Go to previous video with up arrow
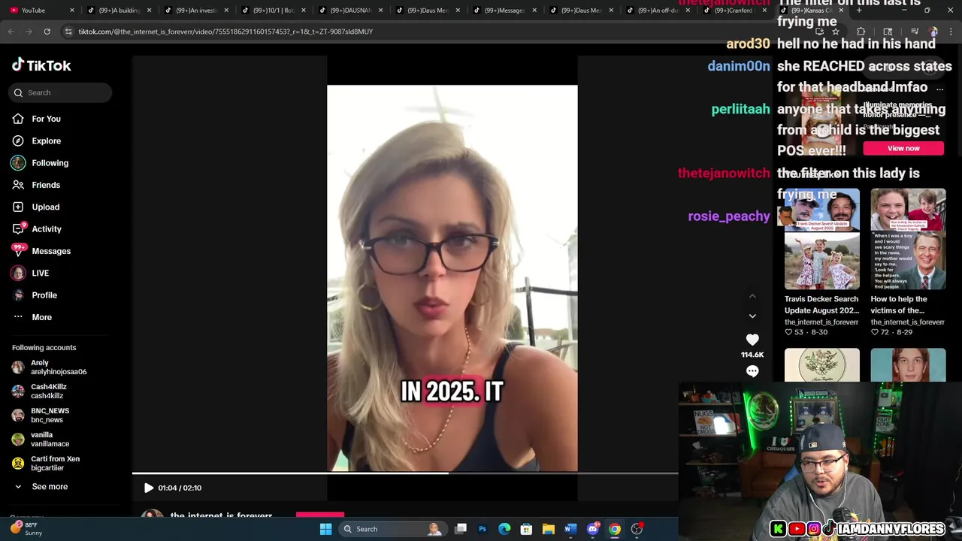Viewport: 962px width, 541px height. point(752,296)
